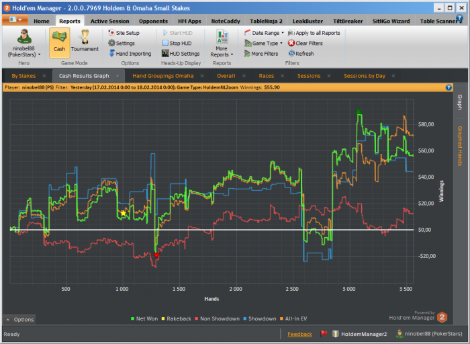The width and height of the screenshot is (470, 344).
Task: Close the Races report tab
Action: pyautogui.click(x=283, y=76)
